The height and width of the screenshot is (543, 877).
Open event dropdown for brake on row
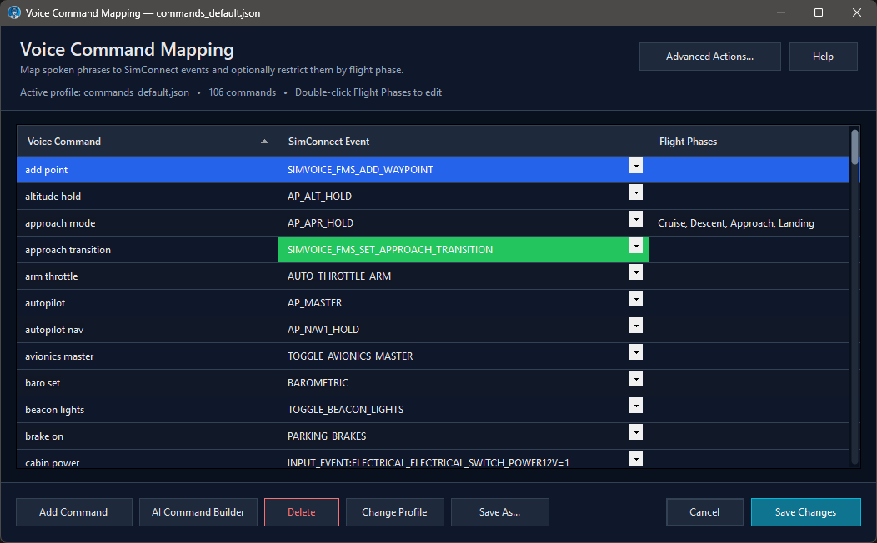point(635,432)
